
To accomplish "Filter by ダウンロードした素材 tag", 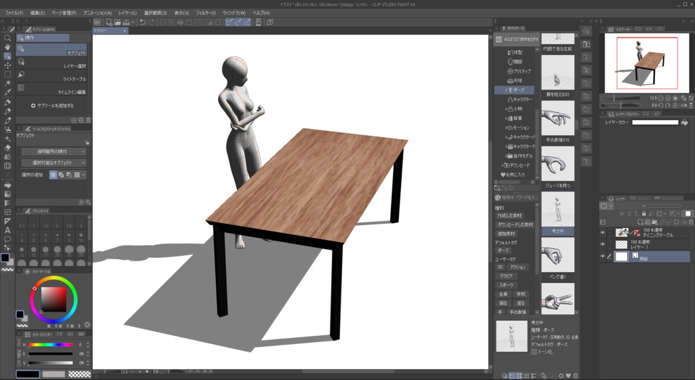I will pos(515,225).
